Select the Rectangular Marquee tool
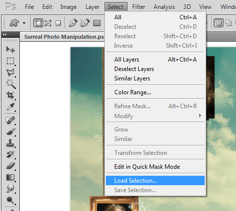The width and height of the screenshot is (236, 211). click(x=10, y=61)
